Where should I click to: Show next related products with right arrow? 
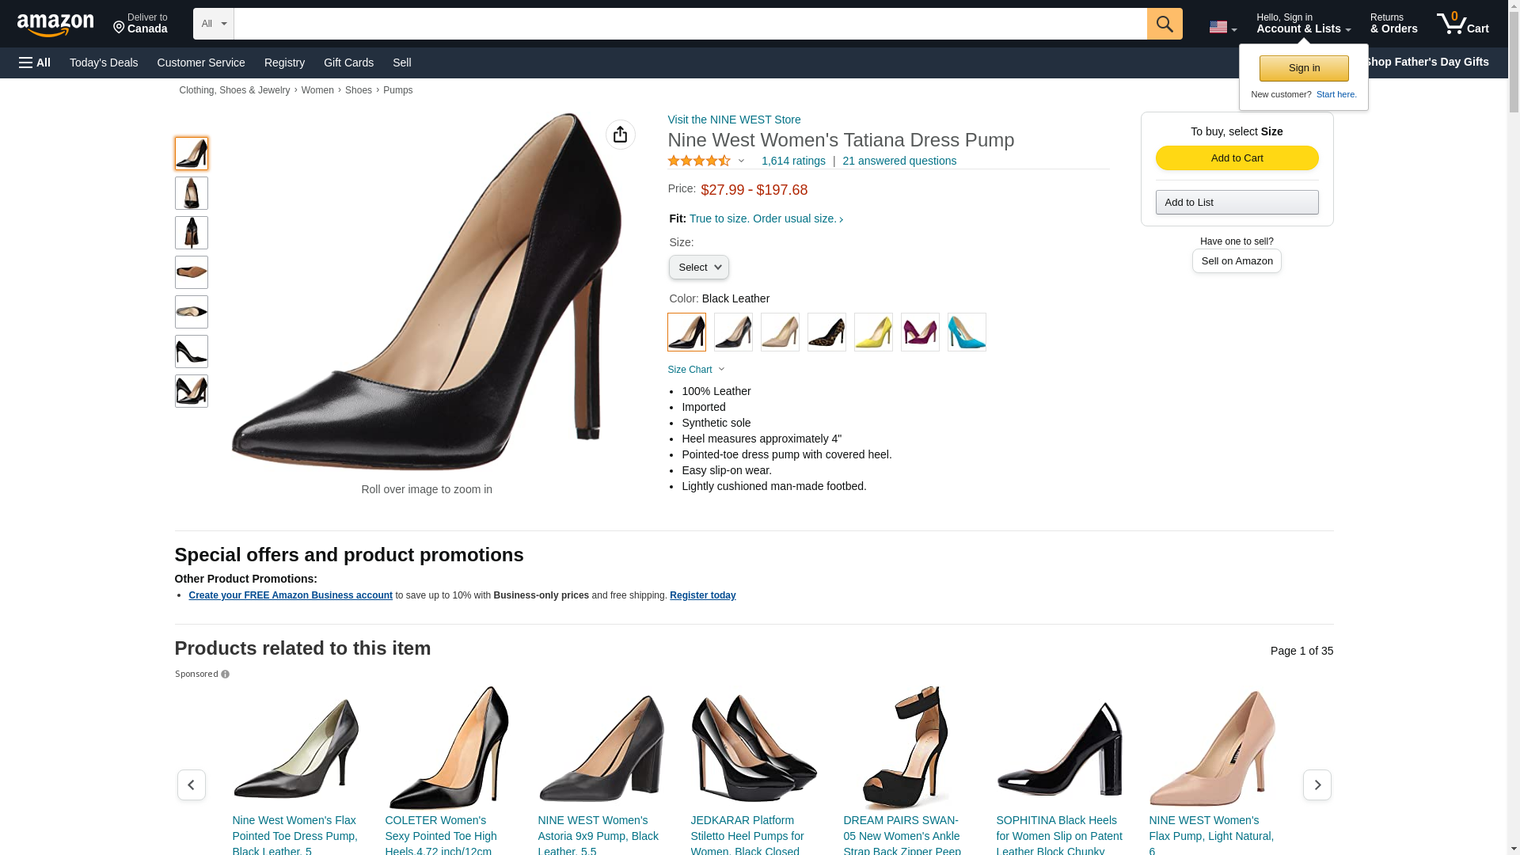click(1317, 785)
